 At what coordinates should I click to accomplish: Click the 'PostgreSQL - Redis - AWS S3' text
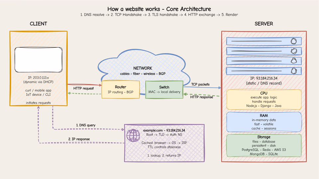coord(264,150)
